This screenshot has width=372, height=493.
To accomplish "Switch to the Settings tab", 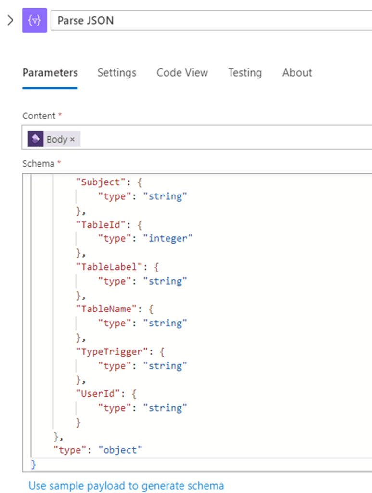I will (x=117, y=73).
